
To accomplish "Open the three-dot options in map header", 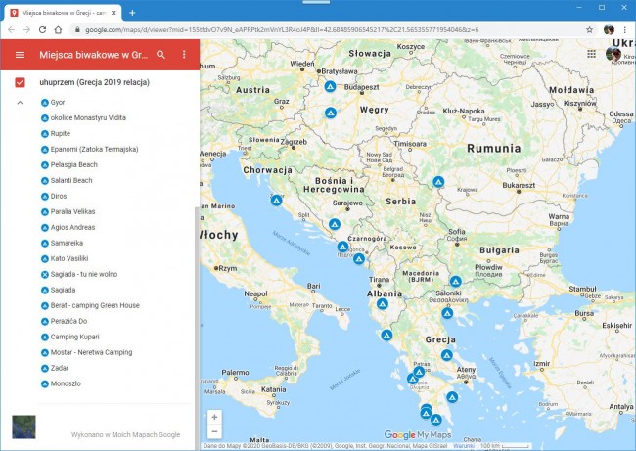I will 184,55.
